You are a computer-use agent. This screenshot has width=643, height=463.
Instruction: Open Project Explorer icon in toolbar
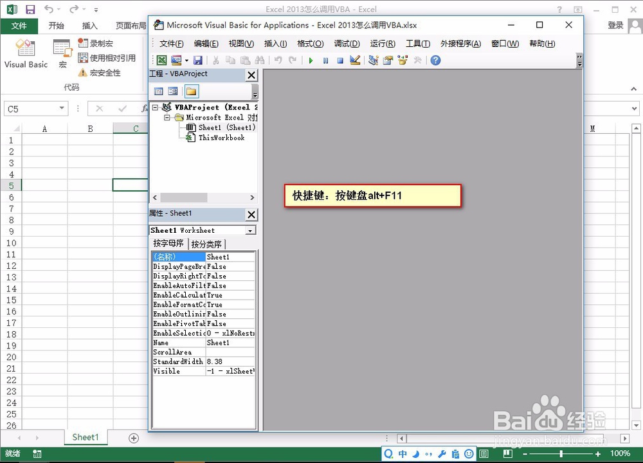373,60
